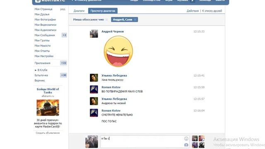This screenshot has width=265, height=149.
Task: Click the message 'Хаха писец ржууу'
Action: [x=112, y=80]
